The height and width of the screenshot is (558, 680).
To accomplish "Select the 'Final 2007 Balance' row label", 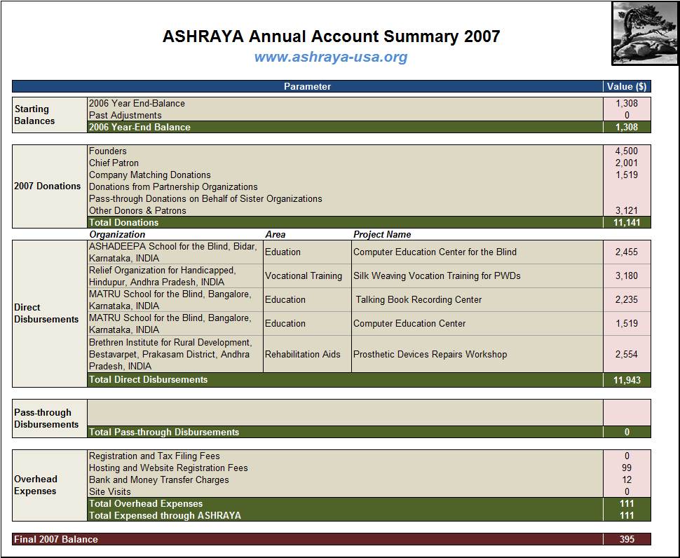I will click(56, 539).
